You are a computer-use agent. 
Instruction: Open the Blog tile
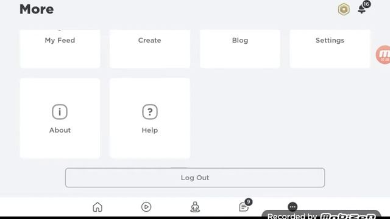tap(240, 49)
